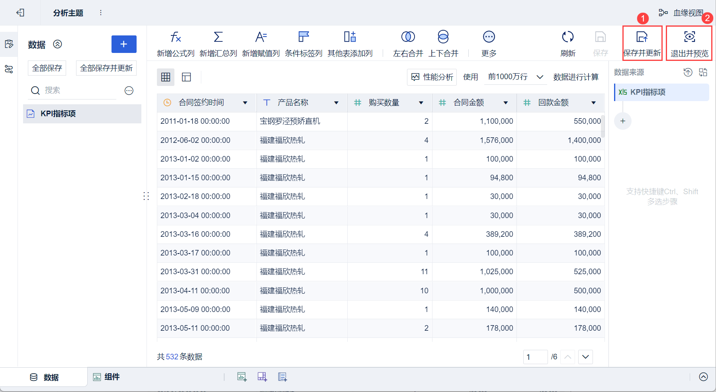Collapse the 数据 panel chevron
The height and width of the screenshot is (392, 716).
coord(58,44)
